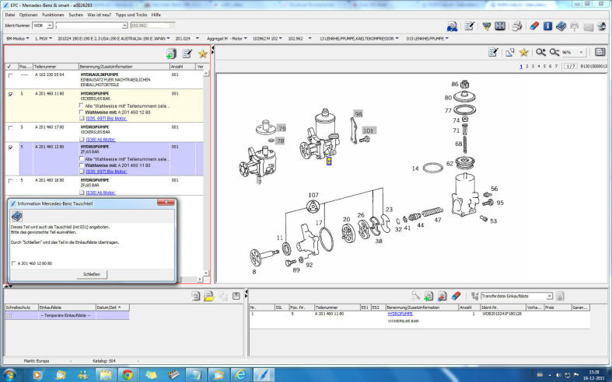The image size is (612, 382).
Task: Click the save disk icon in shopping list
Action: 236,297
